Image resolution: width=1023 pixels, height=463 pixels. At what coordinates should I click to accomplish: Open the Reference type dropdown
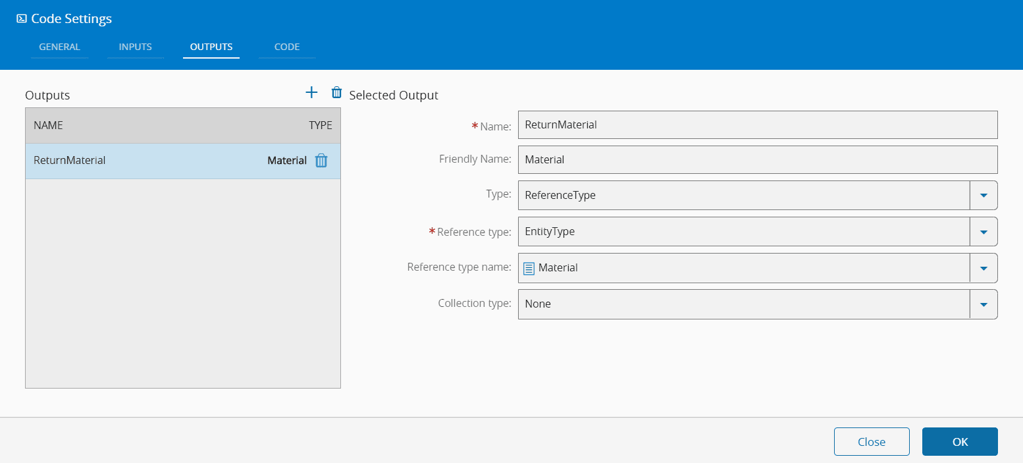point(984,232)
